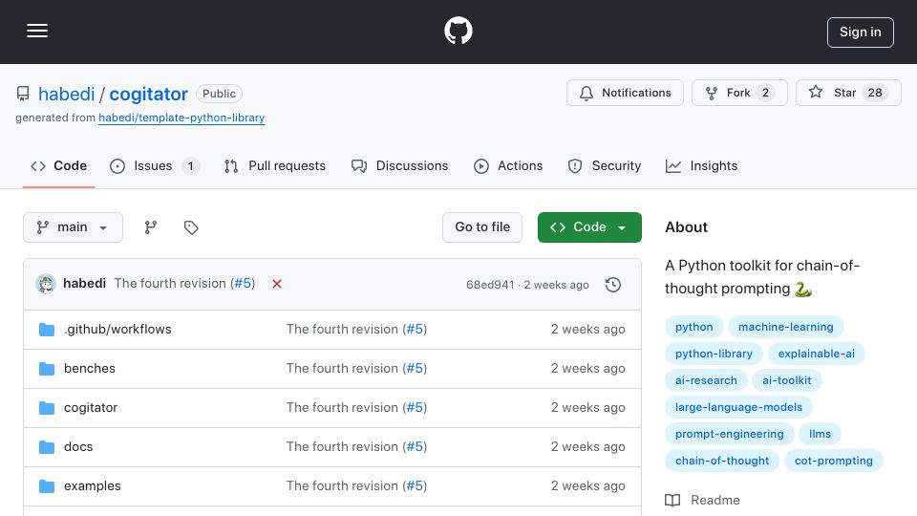Open the cogitator repository link

(x=149, y=94)
